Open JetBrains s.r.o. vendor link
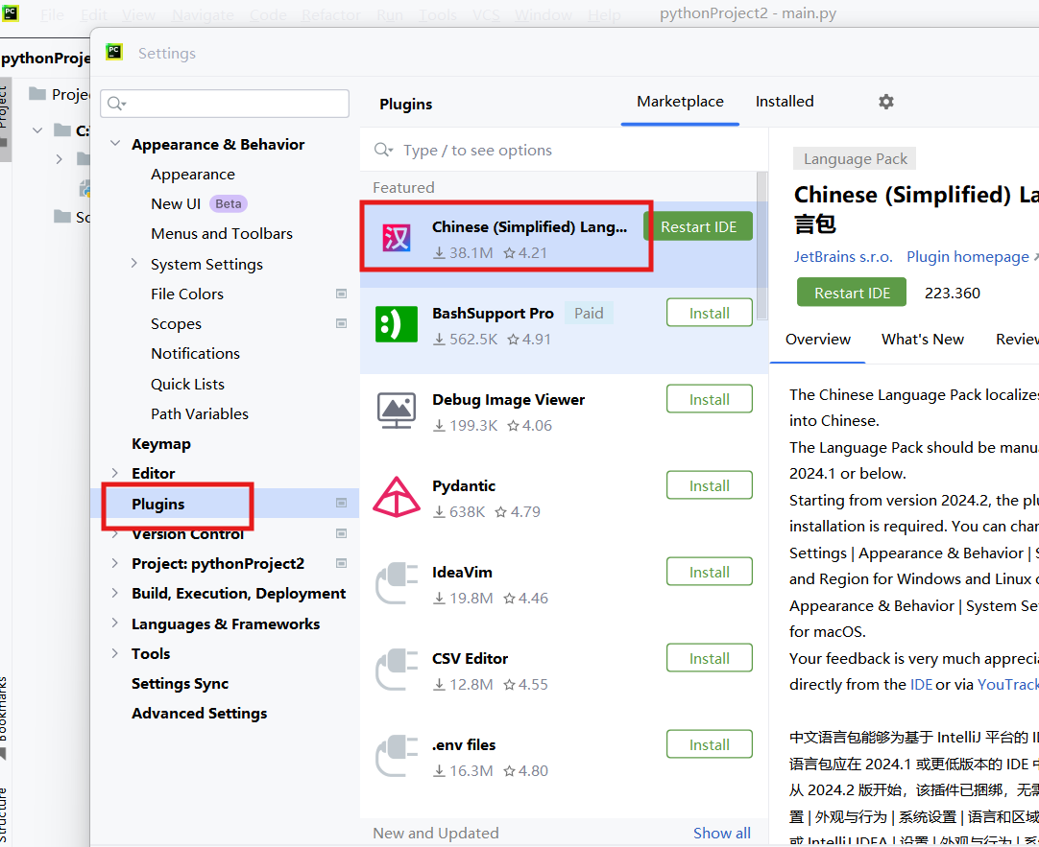 pyautogui.click(x=843, y=257)
